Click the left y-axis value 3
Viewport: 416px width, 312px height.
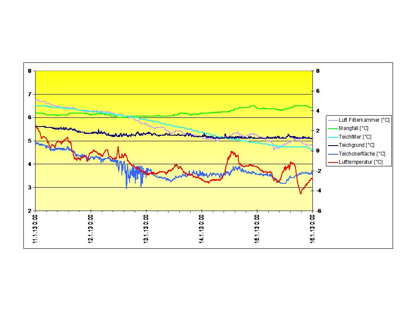(29, 187)
